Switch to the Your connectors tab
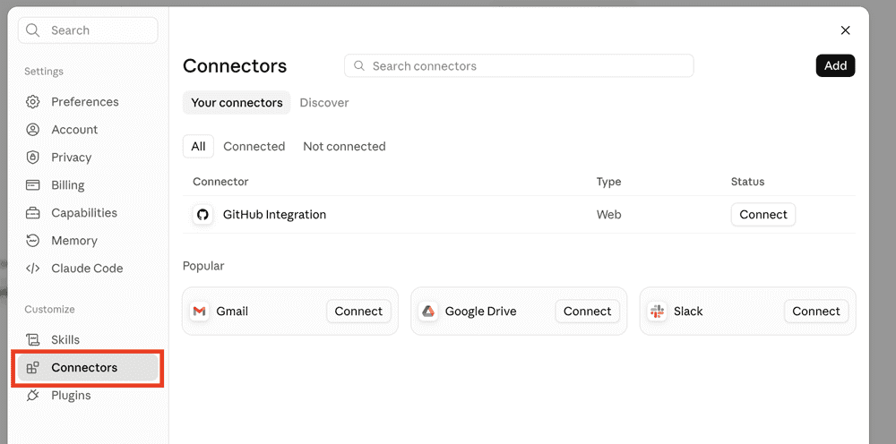This screenshot has height=444, width=896. click(x=237, y=103)
